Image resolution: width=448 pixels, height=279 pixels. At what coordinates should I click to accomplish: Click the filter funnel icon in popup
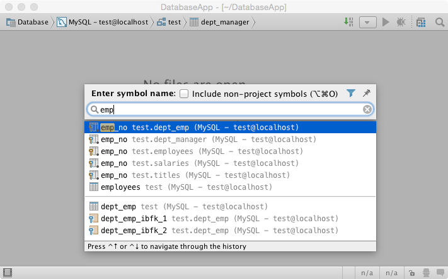(350, 93)
